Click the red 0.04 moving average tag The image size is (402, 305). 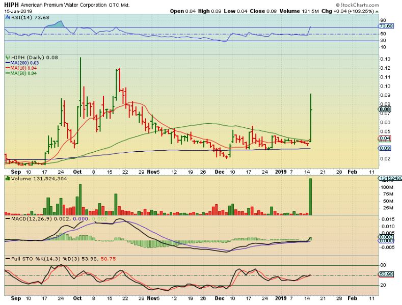click(385, 138)
